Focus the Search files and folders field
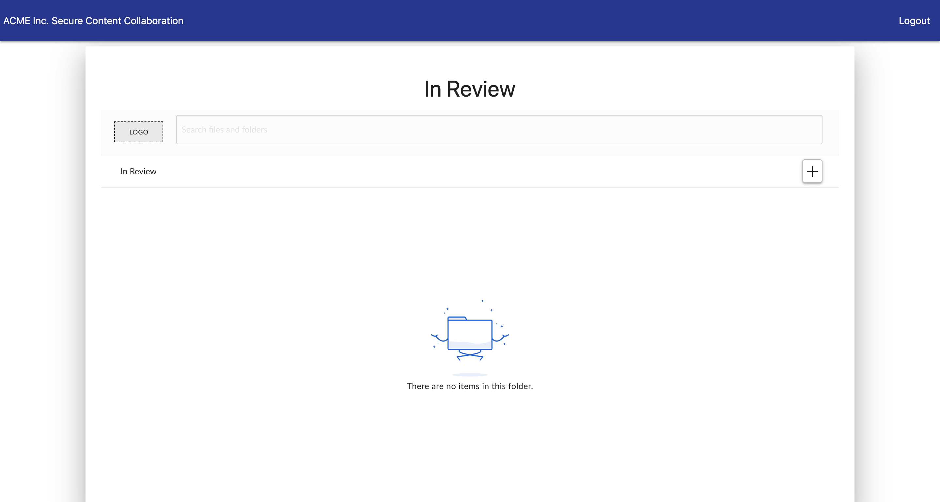Image resolution: width=940 pixels, height=502 pixels. (499, 130)
